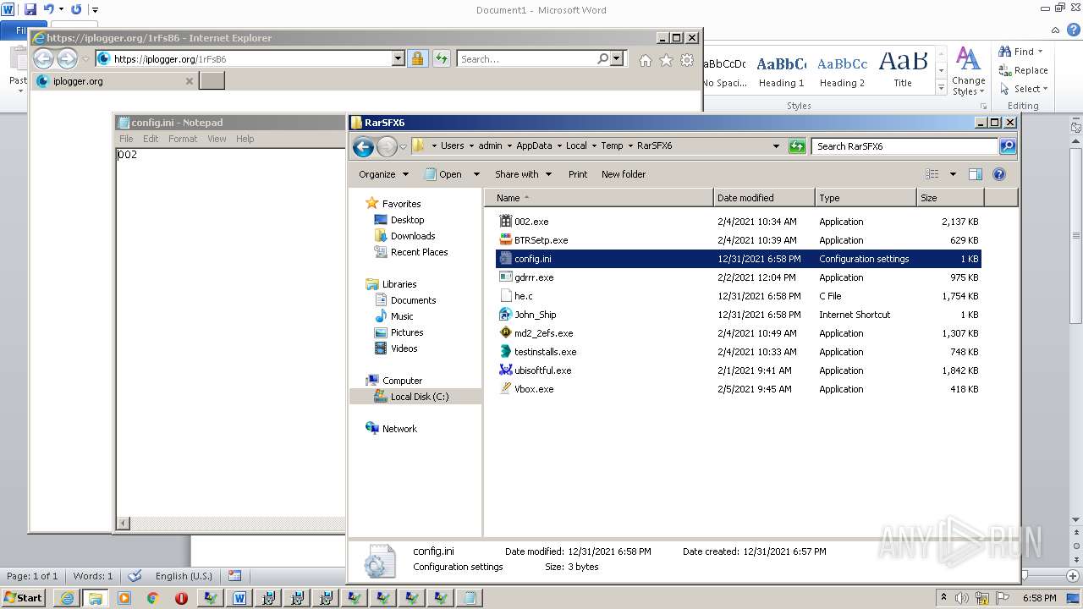The width and height of the screenshot is (1083, 609).
Task: Select md2_2efs.exe in the list
Action: pyautogui.click(x=543, y=333)
